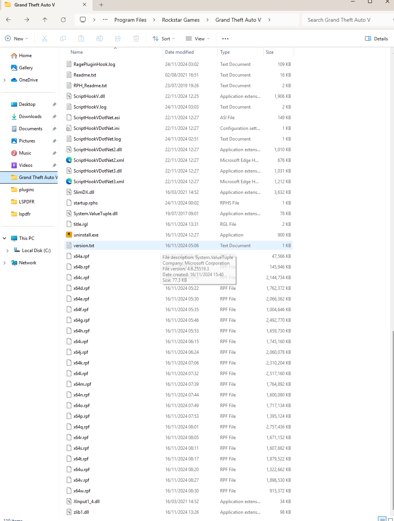The width and height of the screenshot is (394, 521).
Task: Open the New item dropdown
Action: click(16, 38)
